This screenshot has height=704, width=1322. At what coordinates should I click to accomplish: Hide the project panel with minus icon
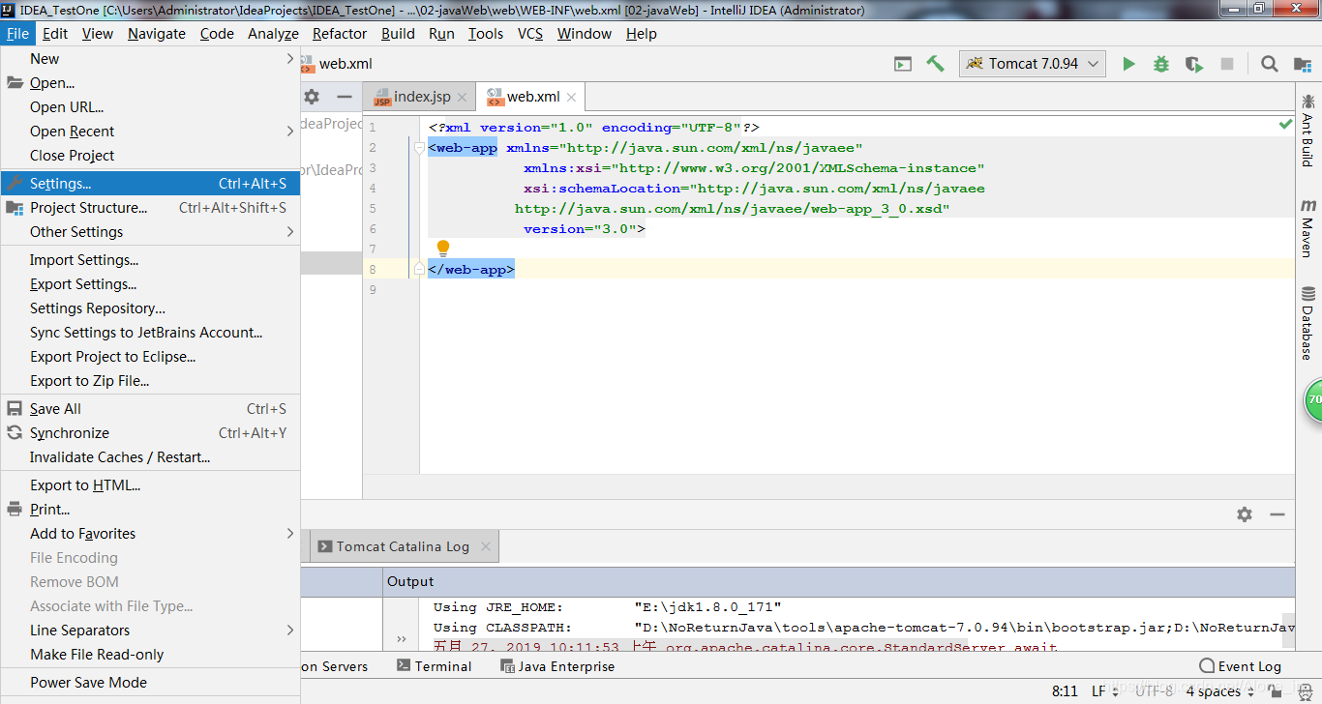click(344, 97)
